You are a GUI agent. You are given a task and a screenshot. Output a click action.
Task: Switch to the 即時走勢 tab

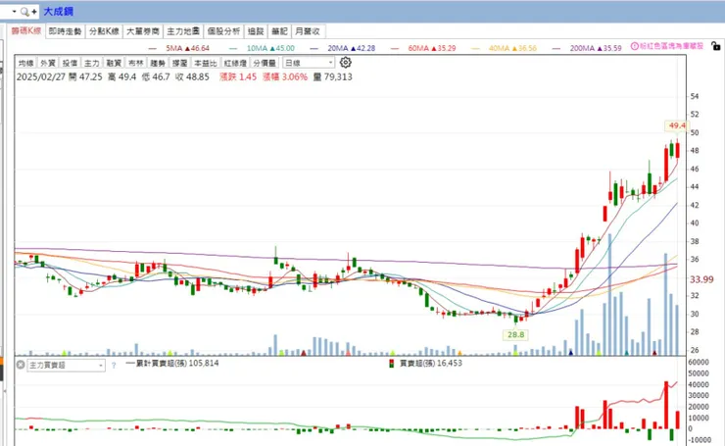(x=66, y=31)
